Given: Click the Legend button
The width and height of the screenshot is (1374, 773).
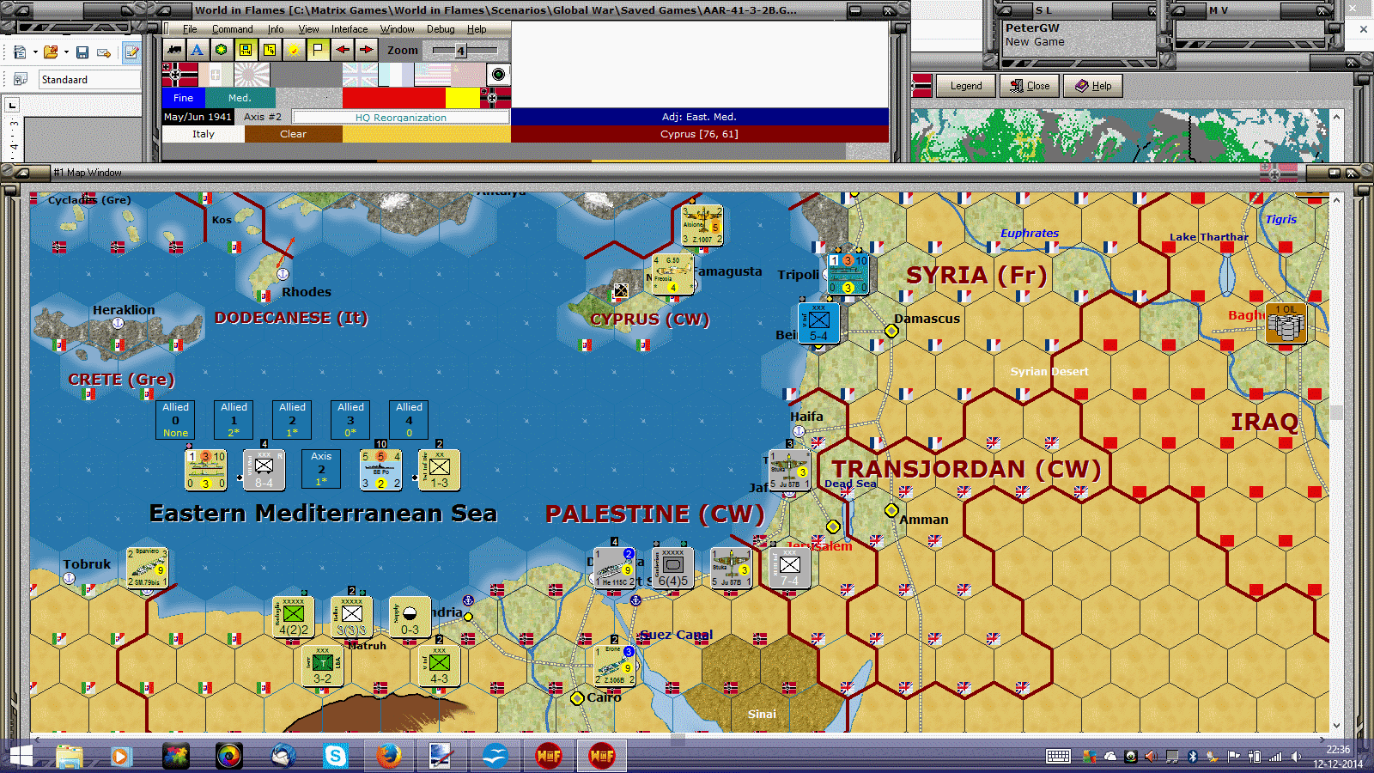Looking at the screenshot, I should [966, 86].
